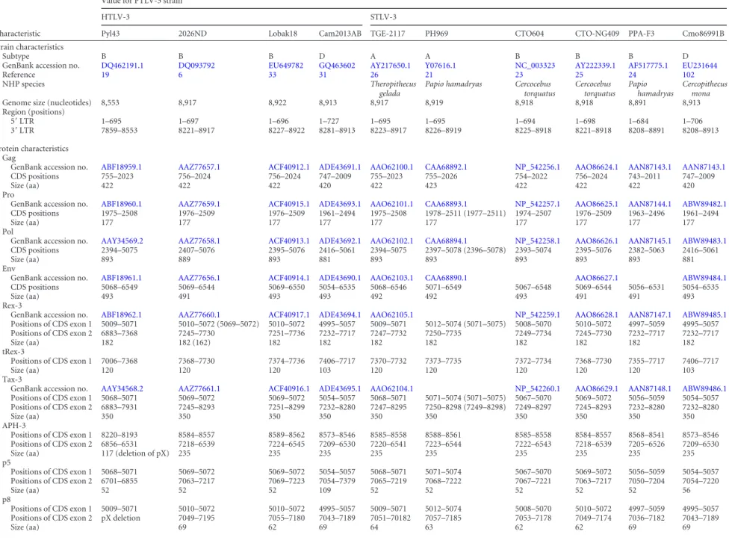Open Tax-3 link ABW89486.1

click(704, 388)
